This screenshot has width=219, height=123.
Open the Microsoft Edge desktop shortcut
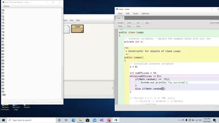[16, 107]
